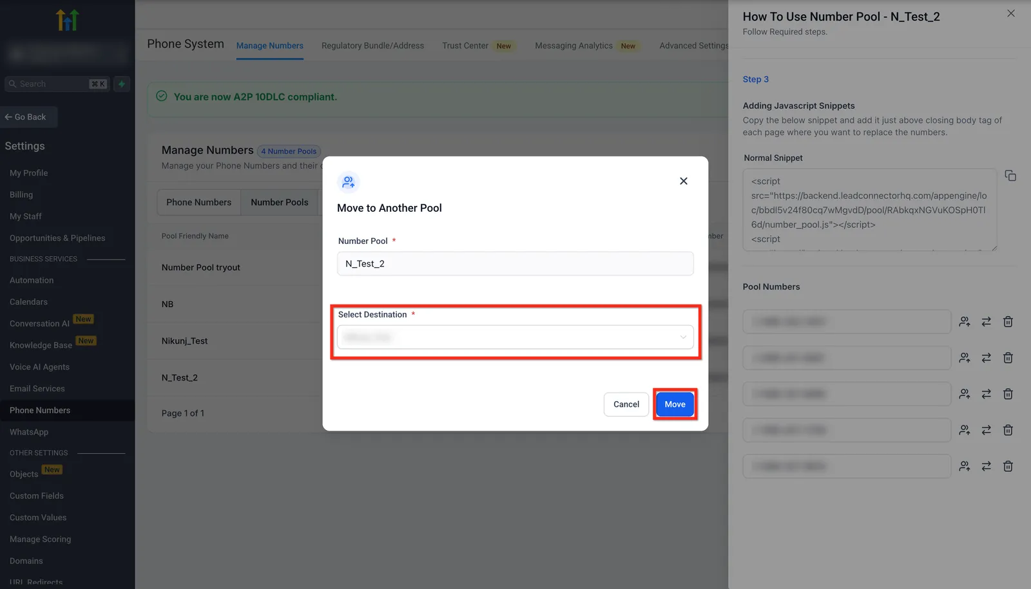Delete the first pool number
Image resolution: width=1031 pixels, height=589 pixels.
pos(1008,322)
